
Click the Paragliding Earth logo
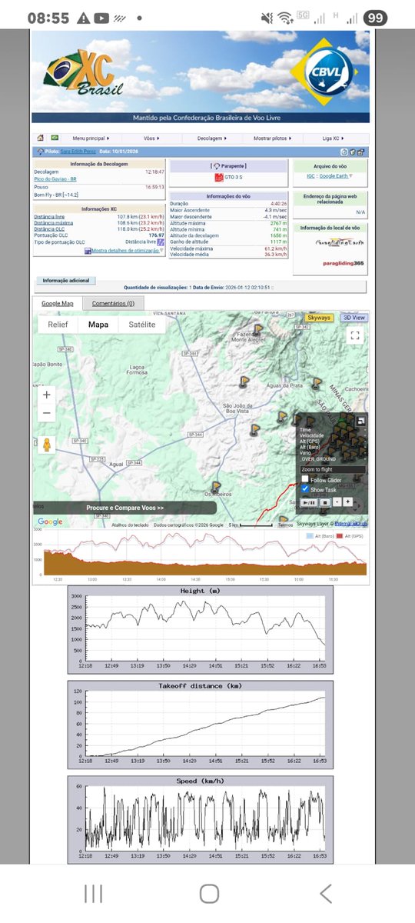point(340,242)
